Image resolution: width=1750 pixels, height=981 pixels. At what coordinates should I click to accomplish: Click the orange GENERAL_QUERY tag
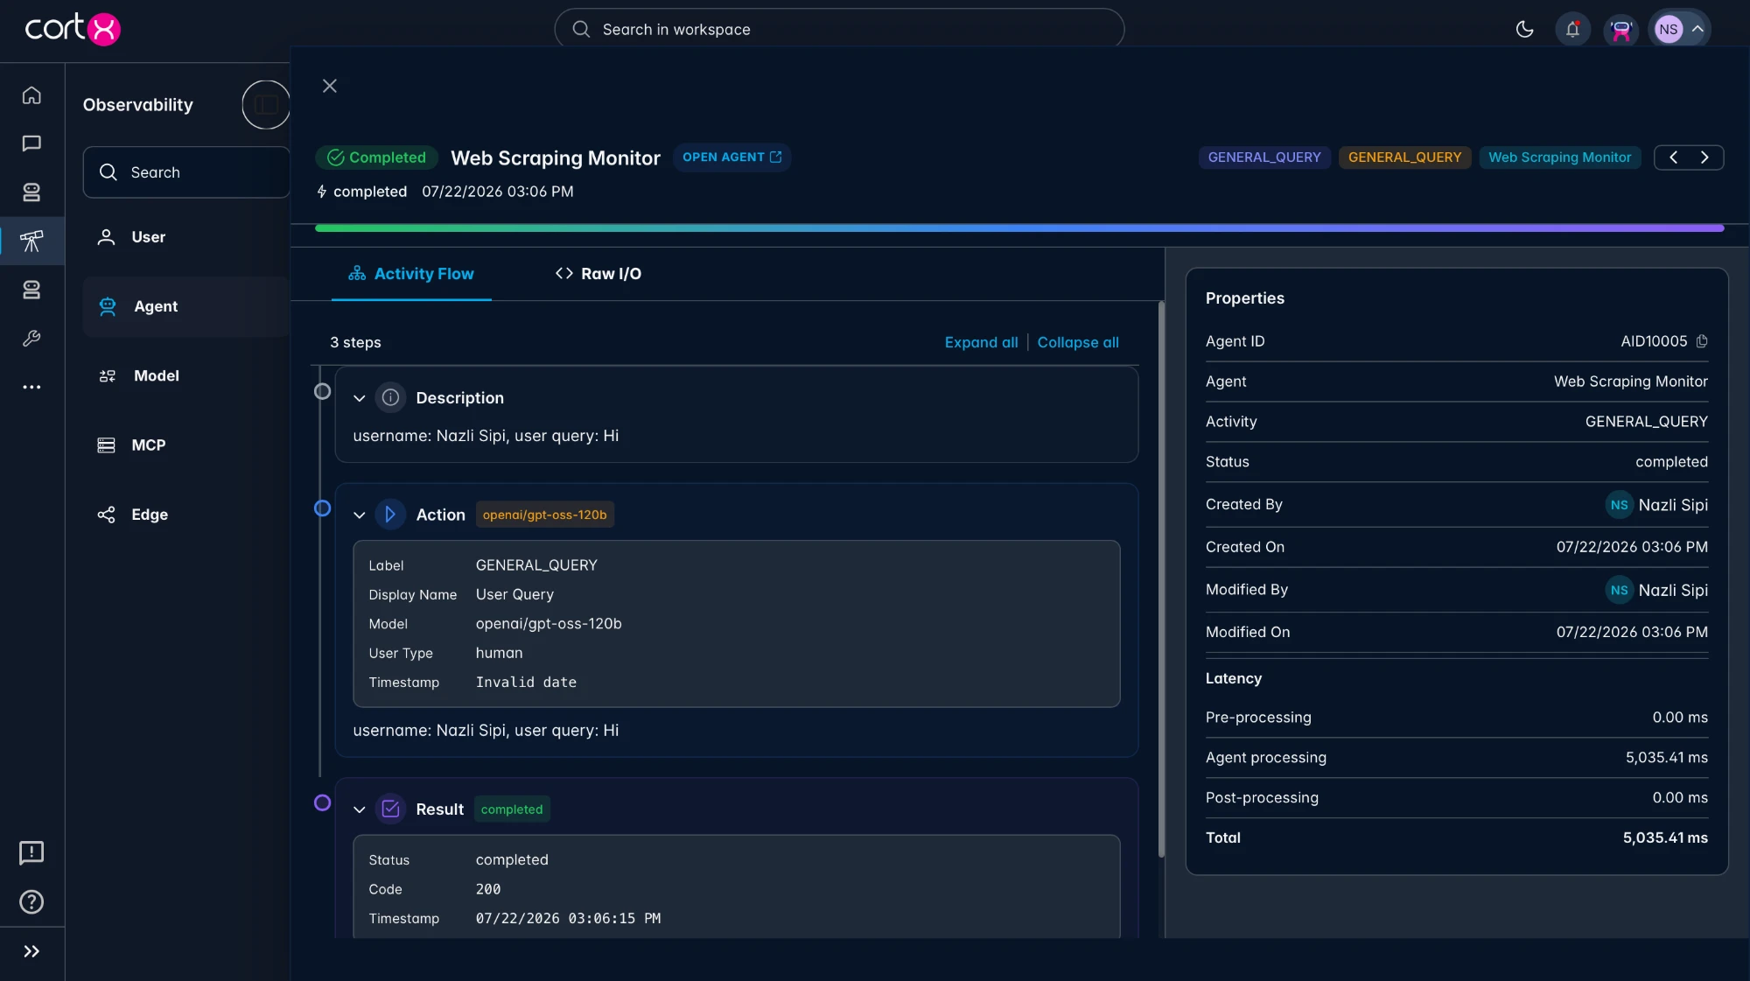coord(1404,158)
